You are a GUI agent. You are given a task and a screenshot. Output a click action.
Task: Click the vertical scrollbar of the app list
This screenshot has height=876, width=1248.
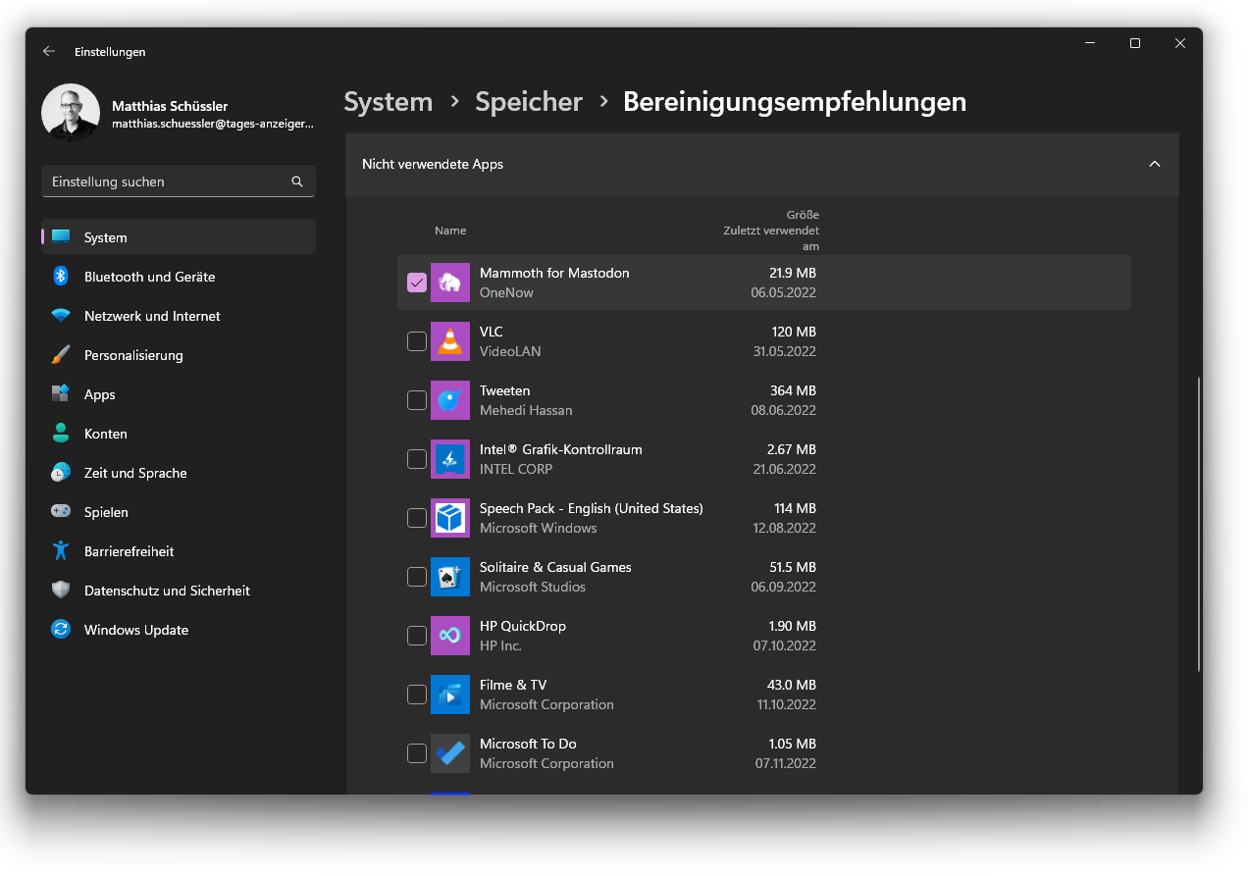[1198, 525]
